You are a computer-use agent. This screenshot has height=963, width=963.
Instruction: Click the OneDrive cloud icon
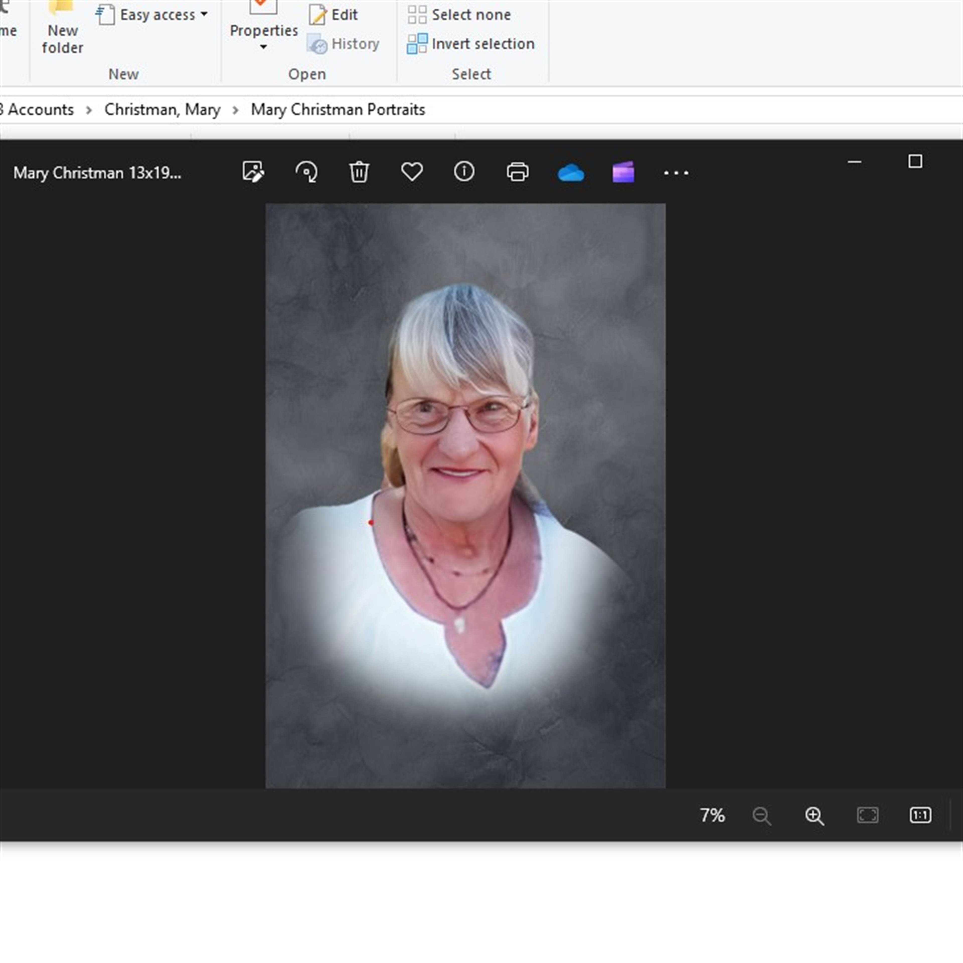click(571, 173)
